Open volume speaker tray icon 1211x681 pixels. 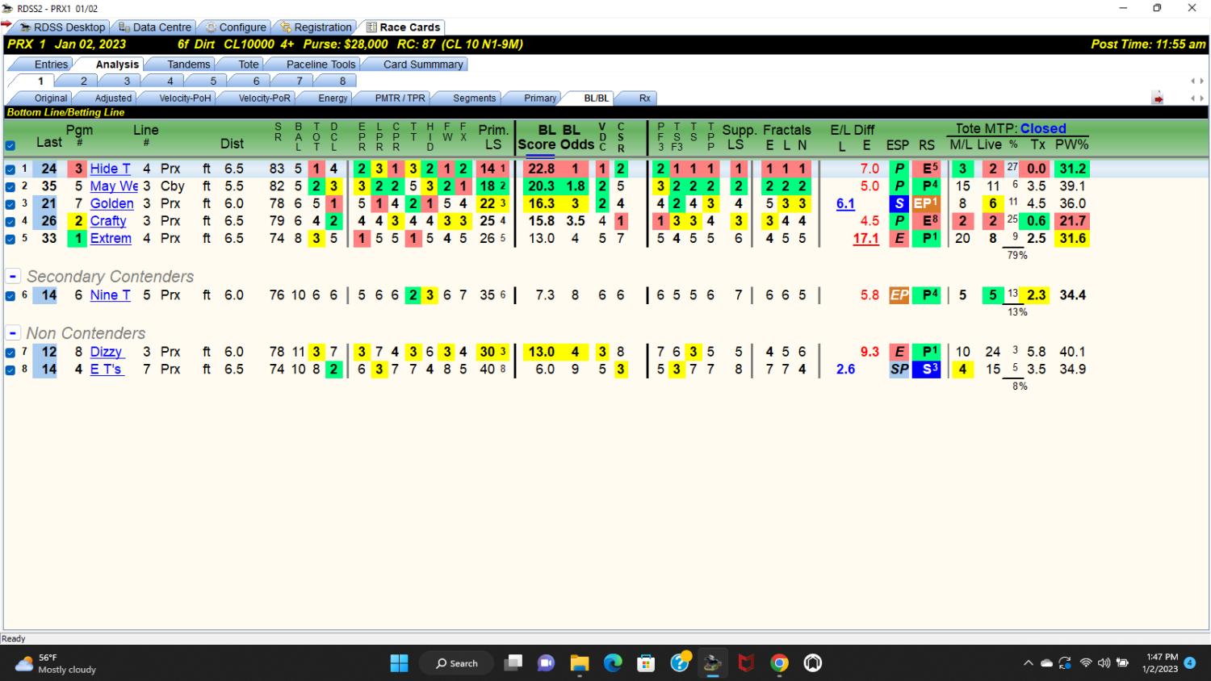pos(1104,663)
